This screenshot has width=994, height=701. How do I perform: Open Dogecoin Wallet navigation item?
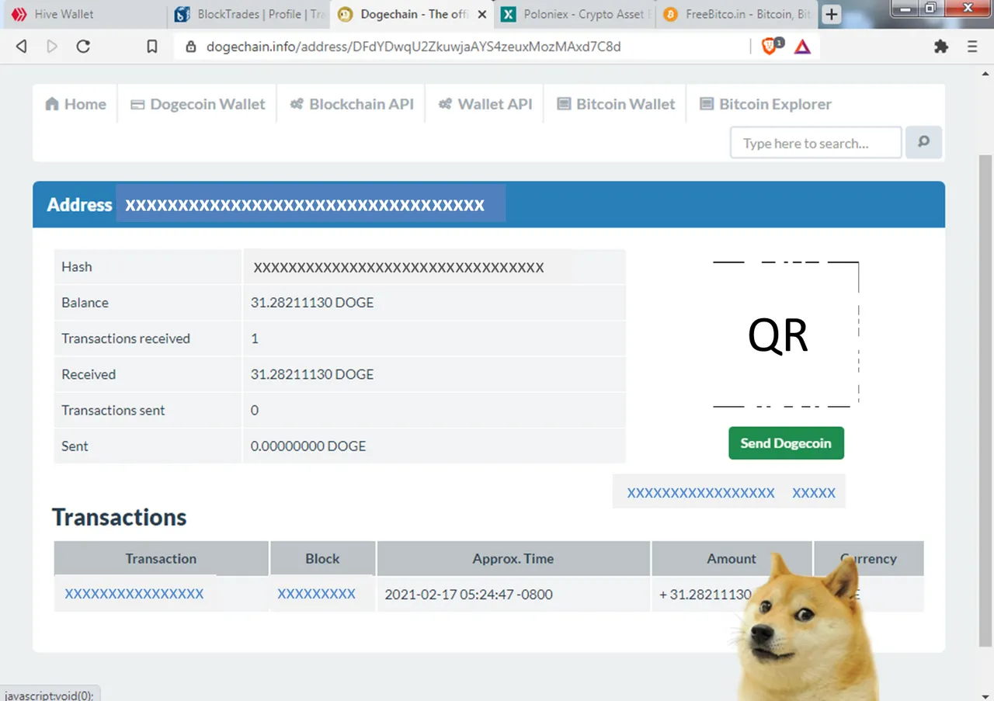point(197,104)
